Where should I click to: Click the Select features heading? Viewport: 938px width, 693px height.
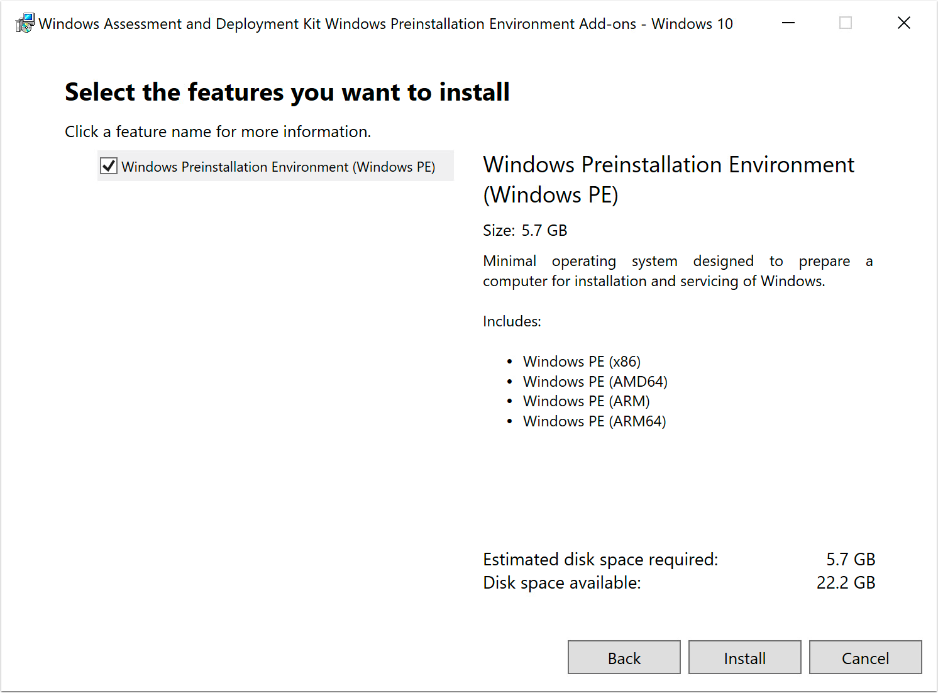click(287, 92)
